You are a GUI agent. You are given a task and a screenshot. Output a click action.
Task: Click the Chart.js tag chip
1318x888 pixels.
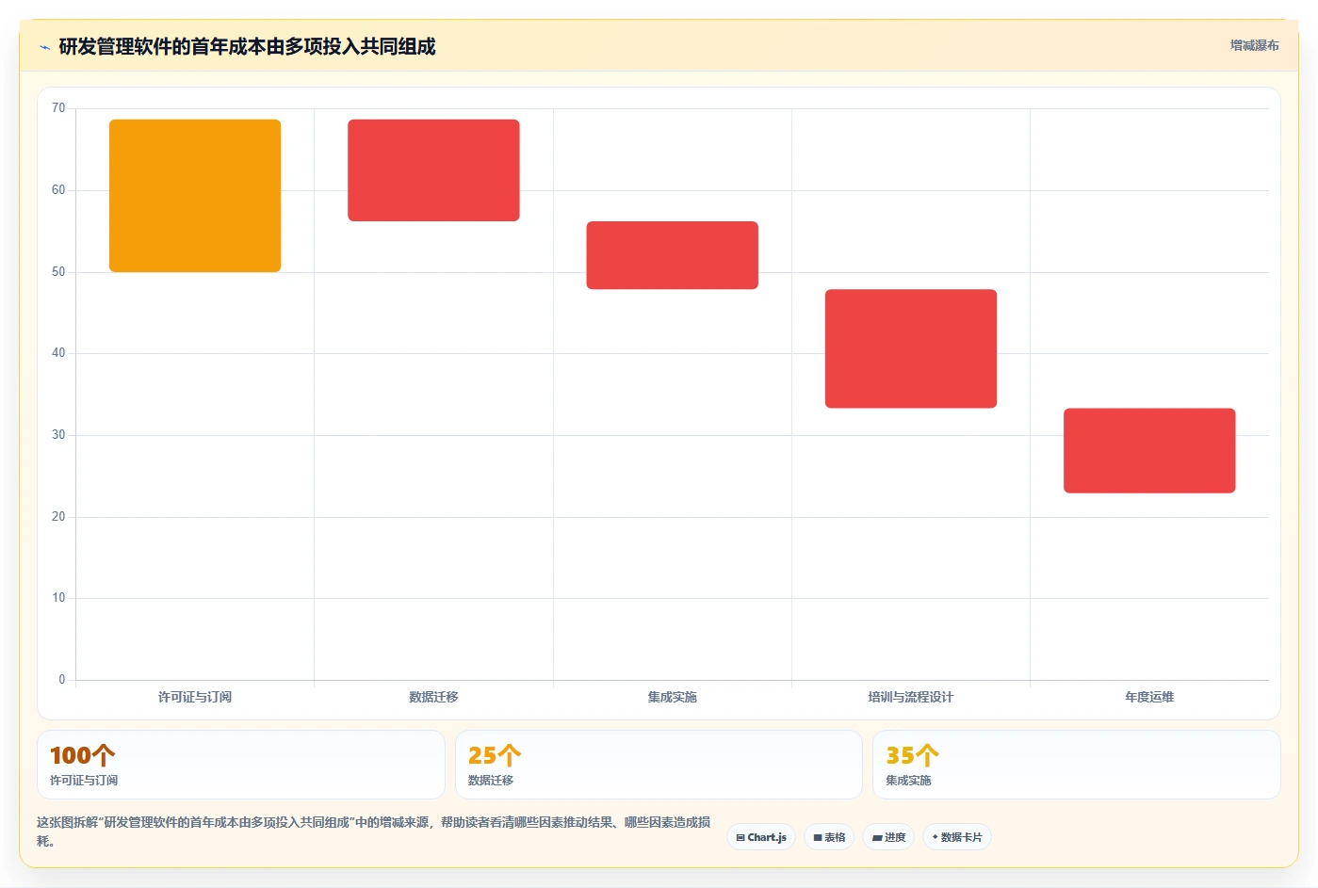(x=761, y=837)
